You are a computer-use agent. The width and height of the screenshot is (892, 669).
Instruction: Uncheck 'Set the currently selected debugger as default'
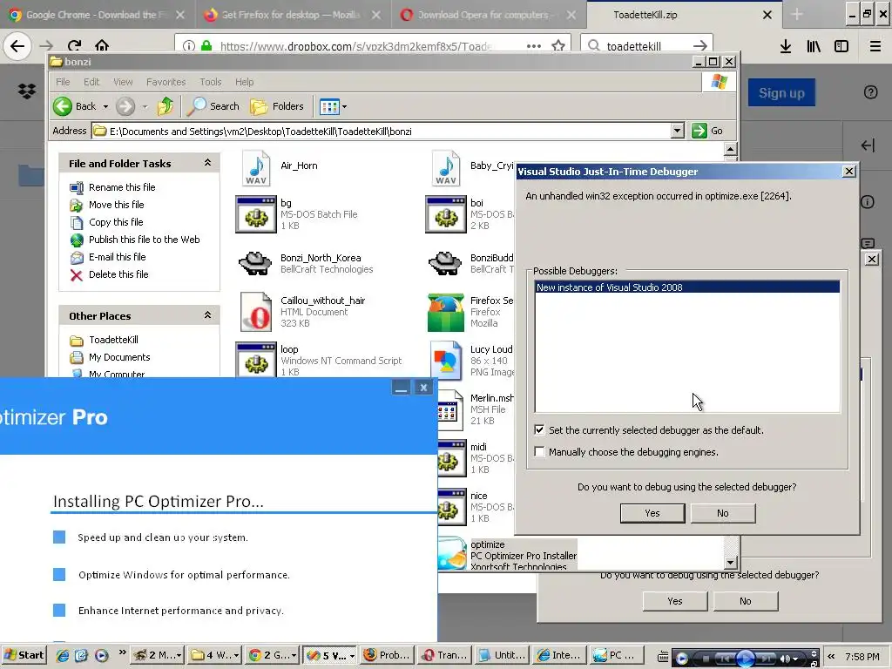[539, 430]
